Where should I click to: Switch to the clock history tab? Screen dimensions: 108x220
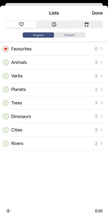click(x=54, y=25)
